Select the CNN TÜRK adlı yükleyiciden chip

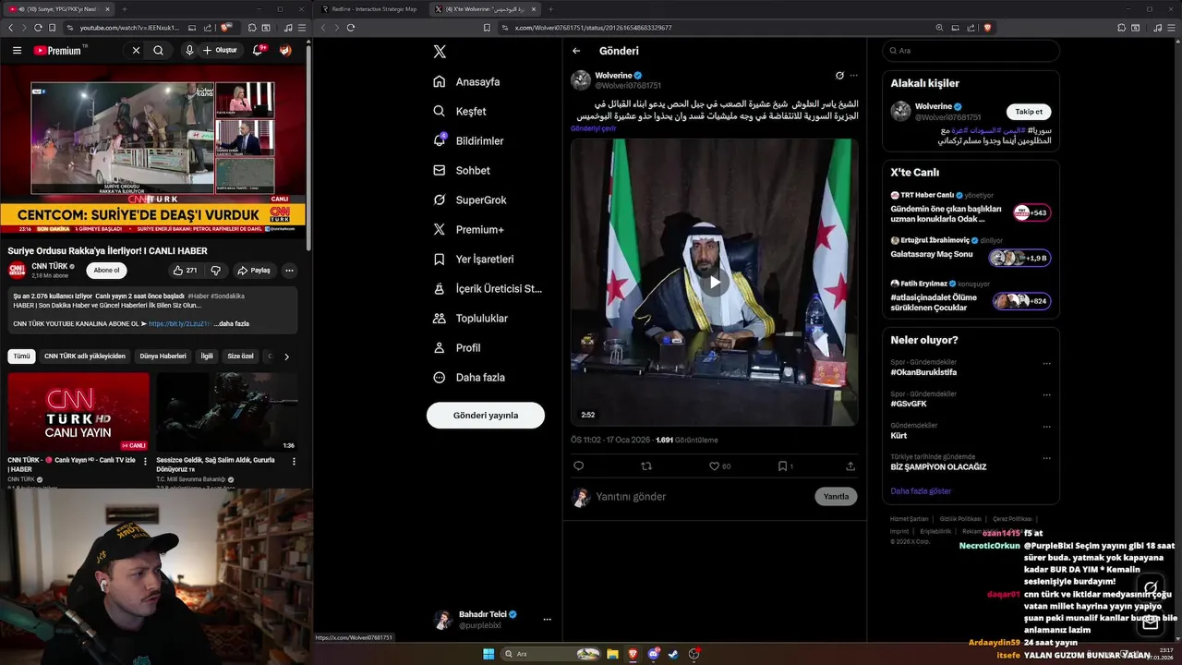pyautogui.click(x=85, y=356)
